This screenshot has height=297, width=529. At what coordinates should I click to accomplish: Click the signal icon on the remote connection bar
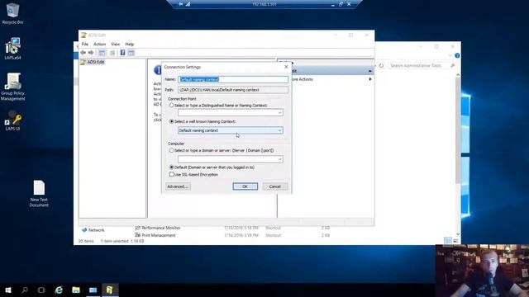(x=188, y=4)
